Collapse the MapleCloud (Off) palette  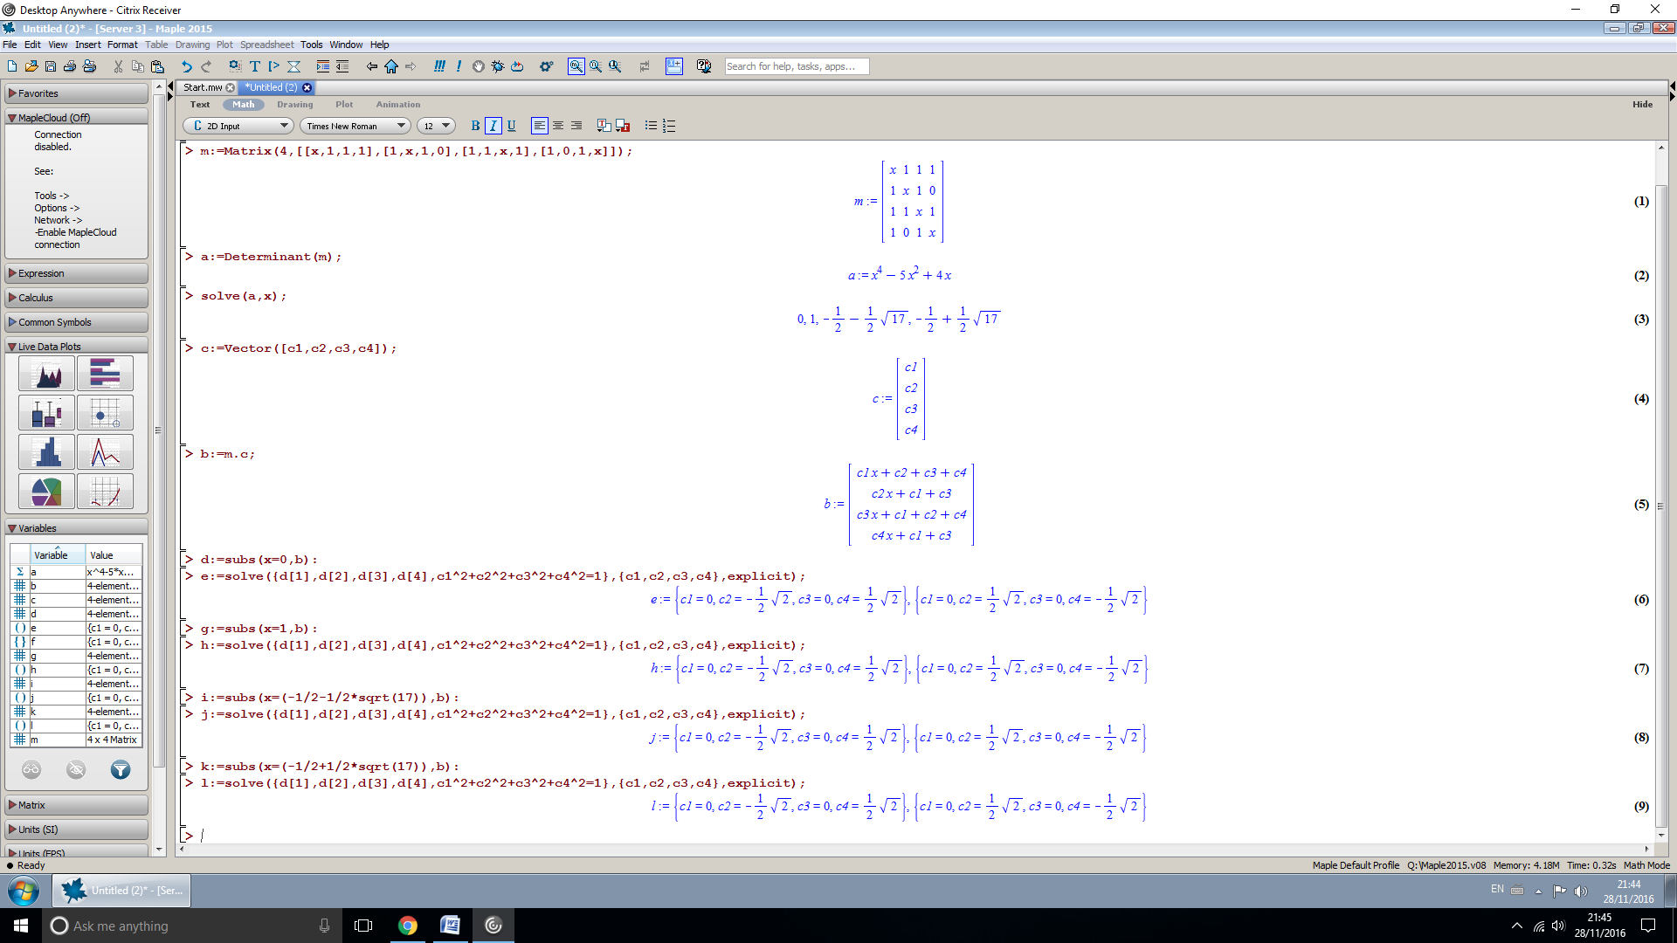[x=77, y=118]
